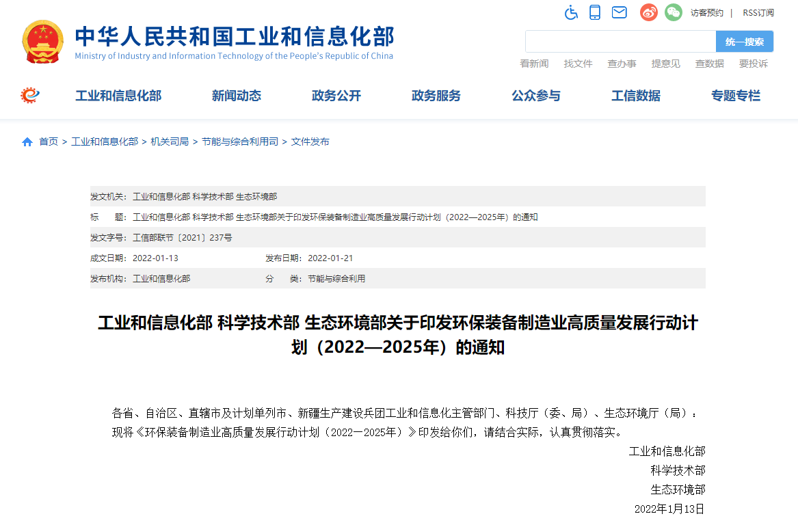Viewport: 798px width, 525px height.
Task: Open the RSS订阅 link
Action: [x=758, y=13]
